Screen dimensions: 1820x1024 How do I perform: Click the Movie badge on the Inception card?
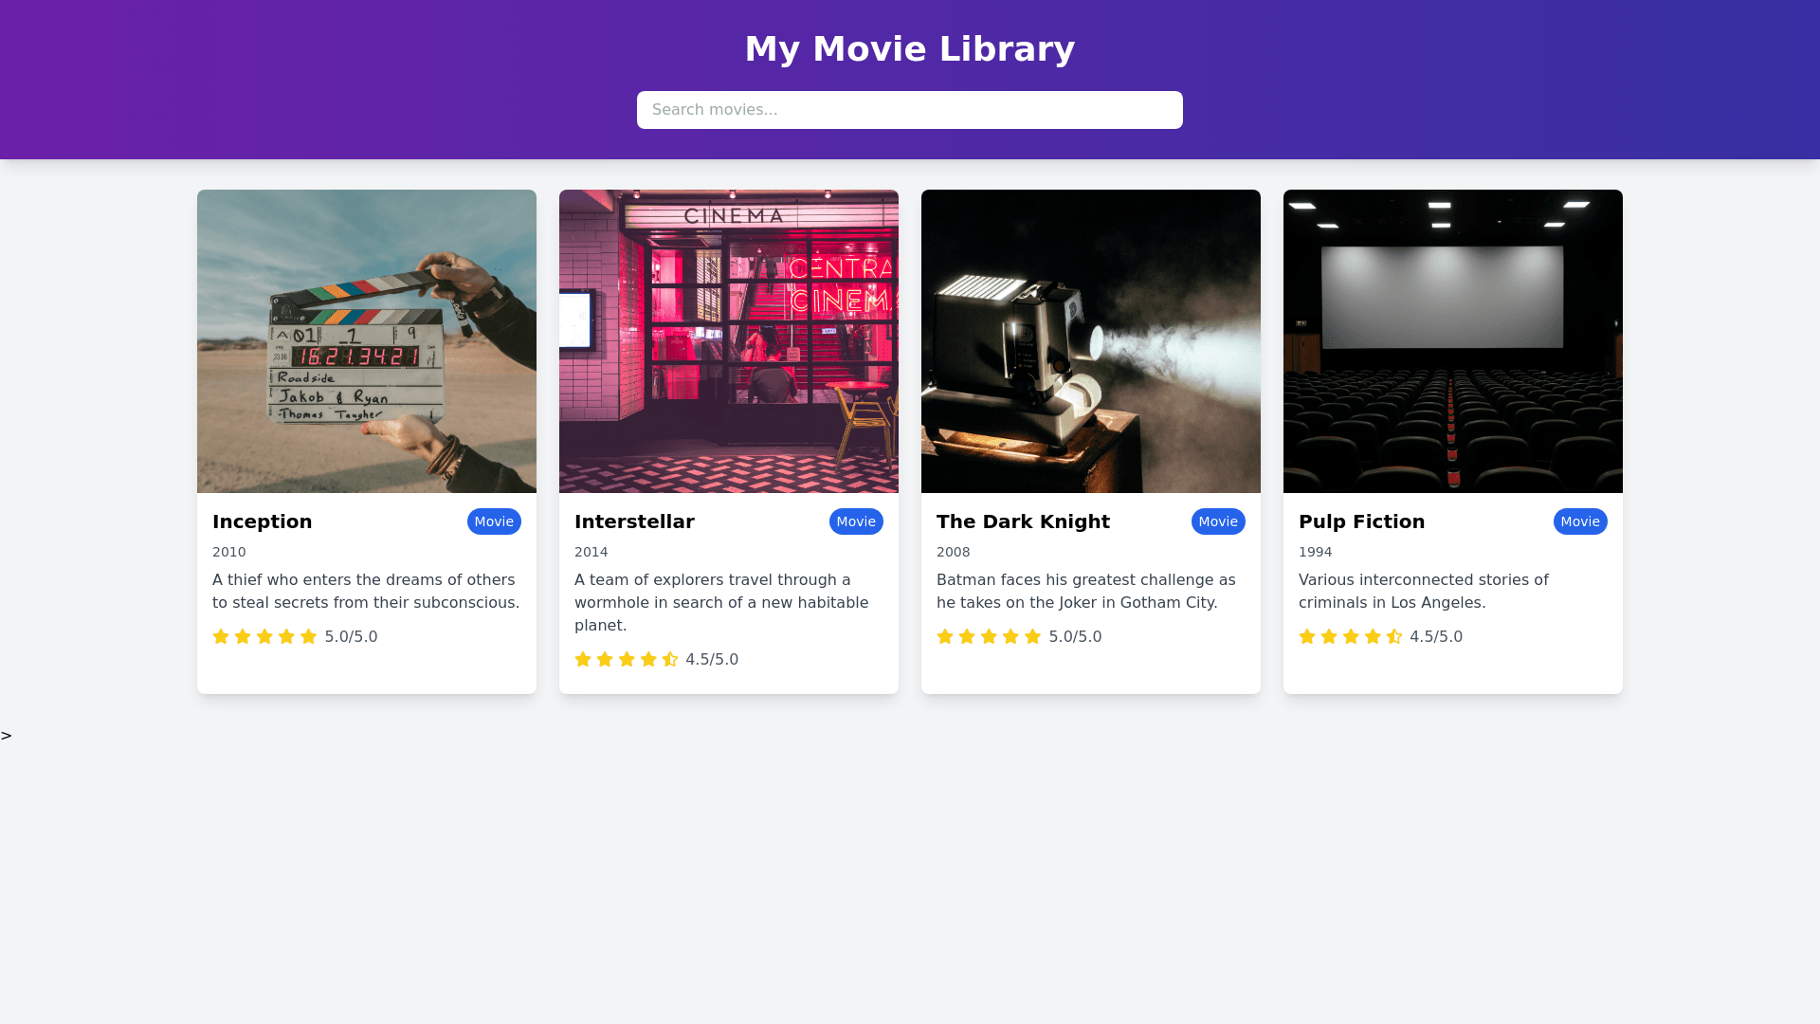point(494,521)
